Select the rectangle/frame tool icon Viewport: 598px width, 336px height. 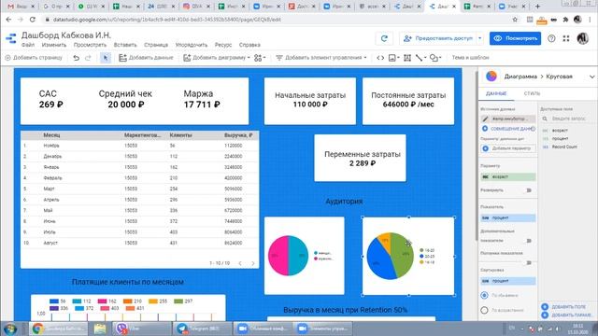pos(407,58)
